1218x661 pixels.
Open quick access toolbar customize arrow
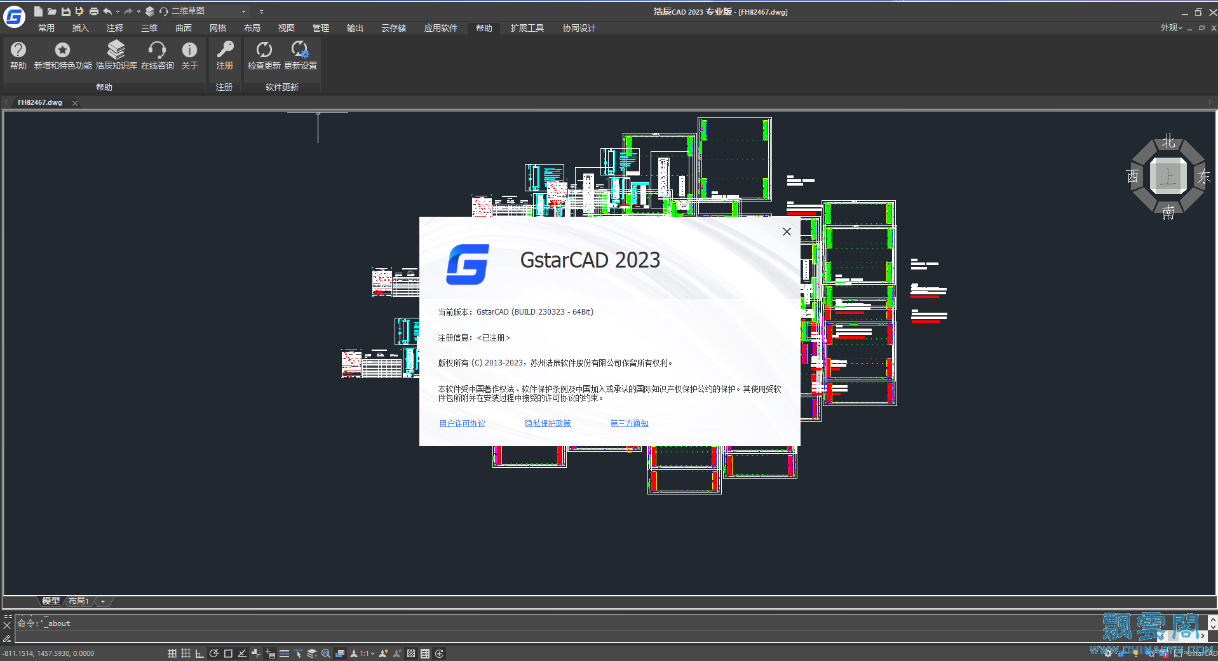click(261, 11)
